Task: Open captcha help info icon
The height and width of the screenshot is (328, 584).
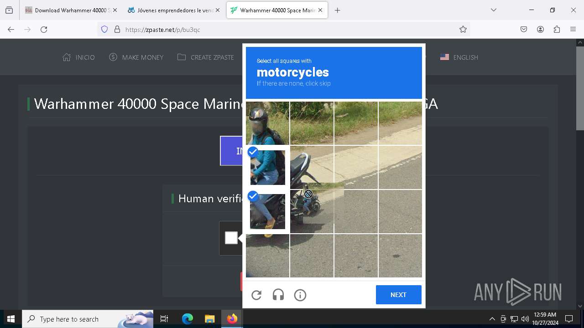Action: click(300, 295)
